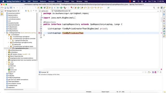
Task: Click the tip light bulb in status bar
Action: (165, 92)
